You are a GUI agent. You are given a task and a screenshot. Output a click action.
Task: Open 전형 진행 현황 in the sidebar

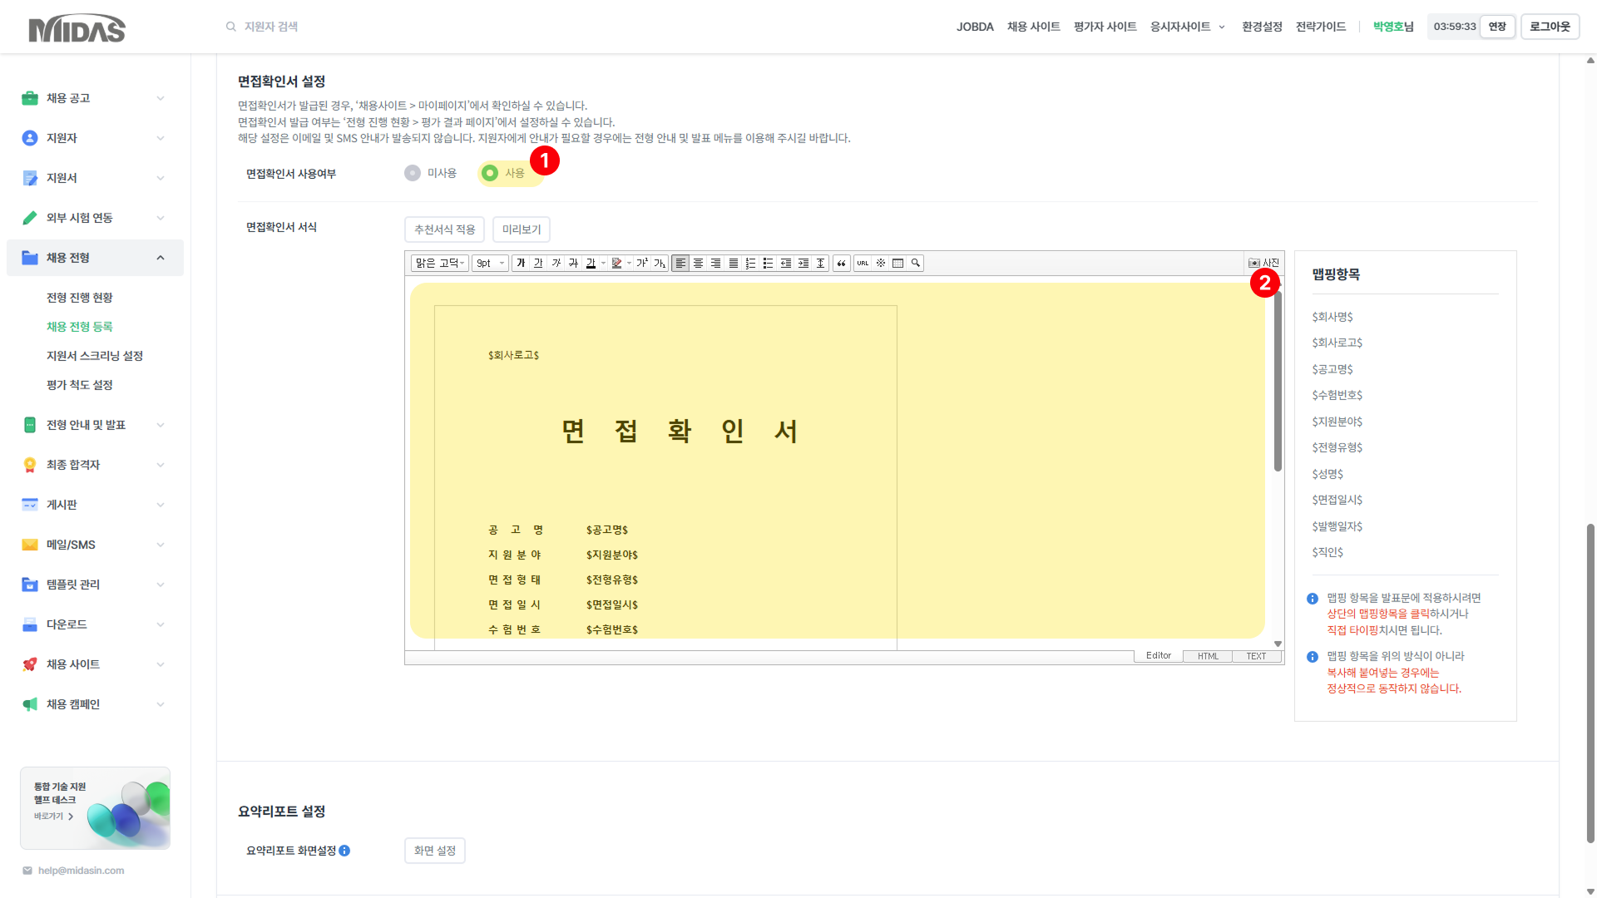tap(79, 298)
